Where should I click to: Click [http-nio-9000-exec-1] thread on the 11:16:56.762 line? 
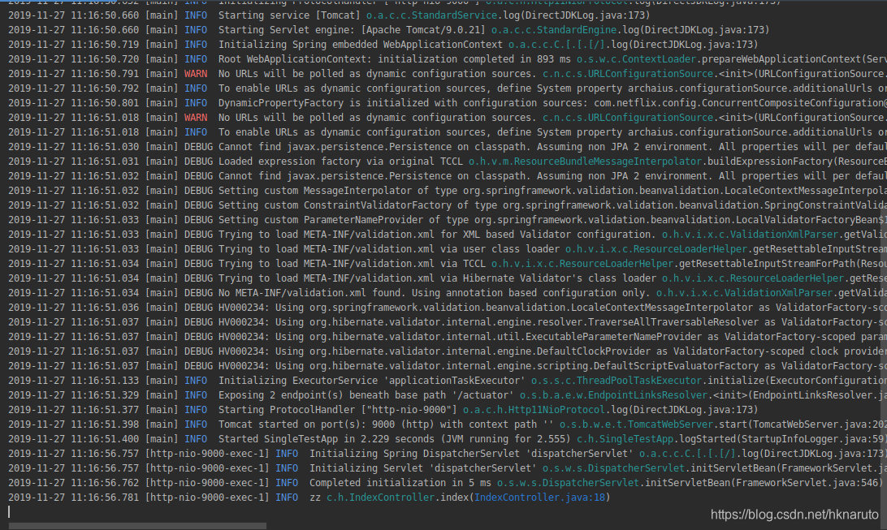pos(207,483)
